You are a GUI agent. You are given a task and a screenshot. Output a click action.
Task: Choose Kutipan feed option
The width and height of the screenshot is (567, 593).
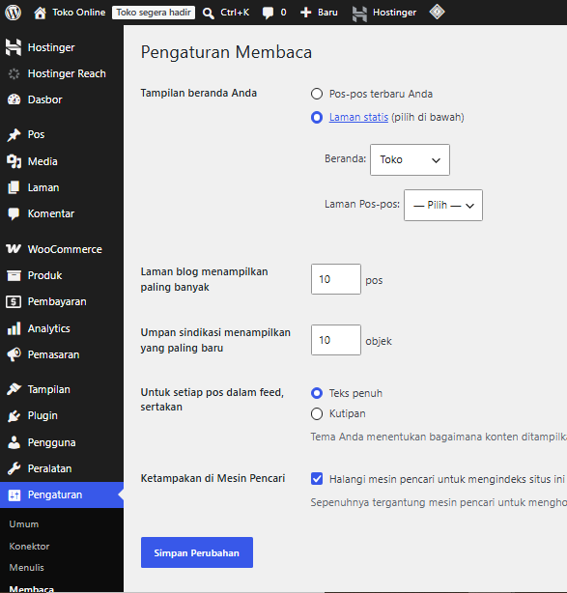[x=317, y=413]
